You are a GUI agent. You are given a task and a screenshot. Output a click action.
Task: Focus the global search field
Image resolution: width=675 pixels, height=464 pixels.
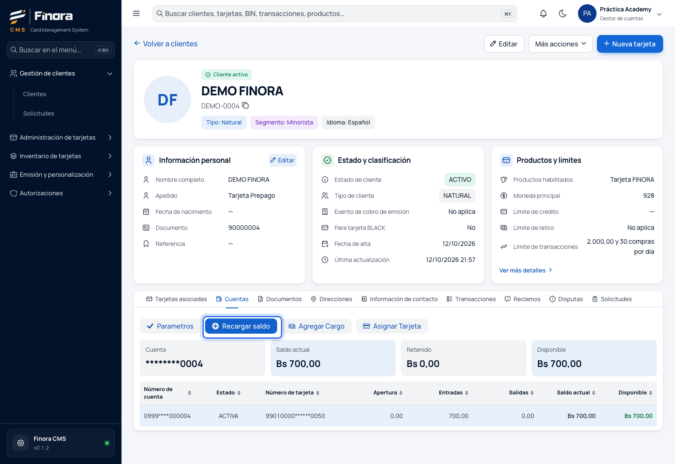tap(335, 13)
